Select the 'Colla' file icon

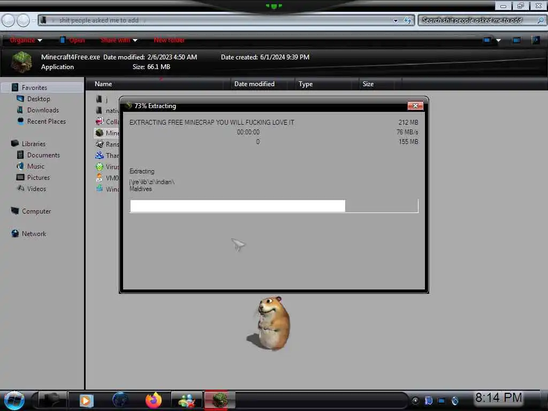[x=100, y=121]
